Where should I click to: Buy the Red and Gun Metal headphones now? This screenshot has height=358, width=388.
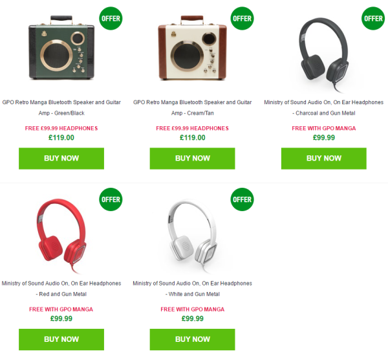pyautogui.click(x=61, y=340)
